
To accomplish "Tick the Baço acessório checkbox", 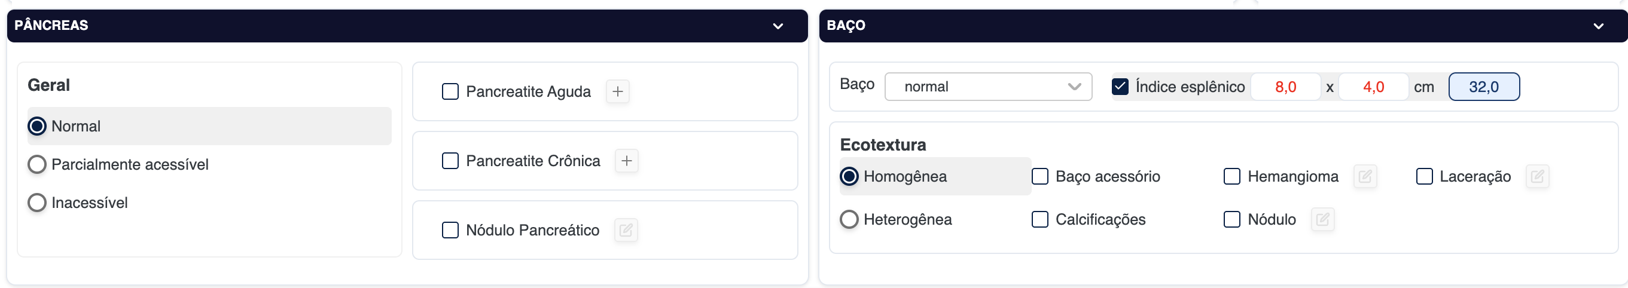I will [1039, 177].
